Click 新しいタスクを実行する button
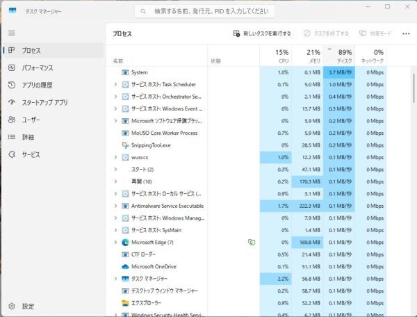The height and width of the screenshot is (317, 417). [262, 33]
